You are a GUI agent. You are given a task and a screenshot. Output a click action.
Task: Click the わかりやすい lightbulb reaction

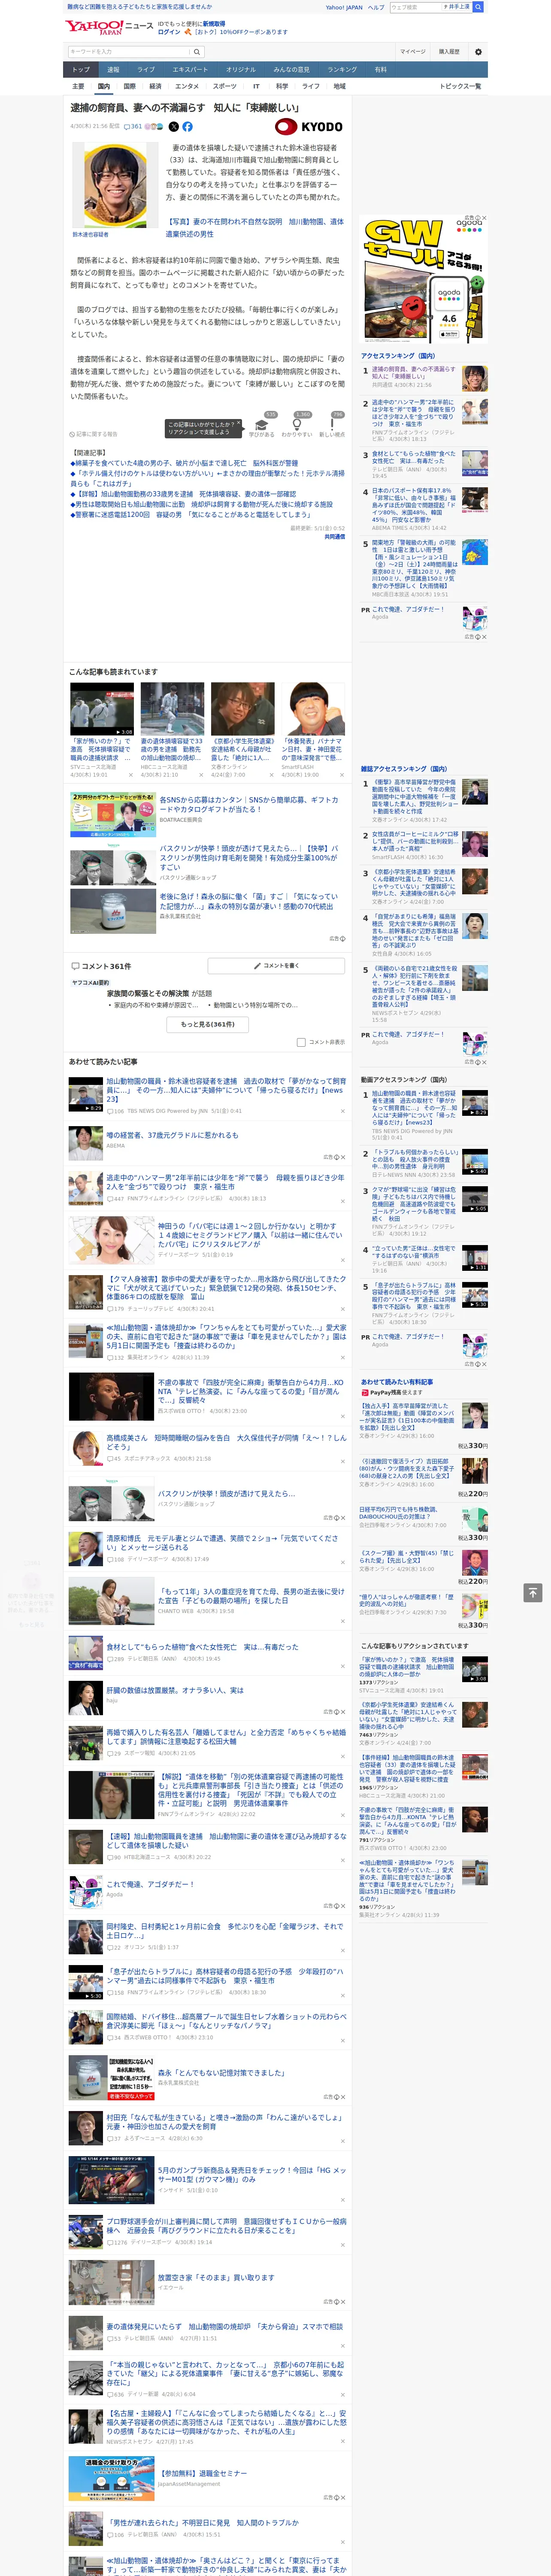[x=296, y=426]
